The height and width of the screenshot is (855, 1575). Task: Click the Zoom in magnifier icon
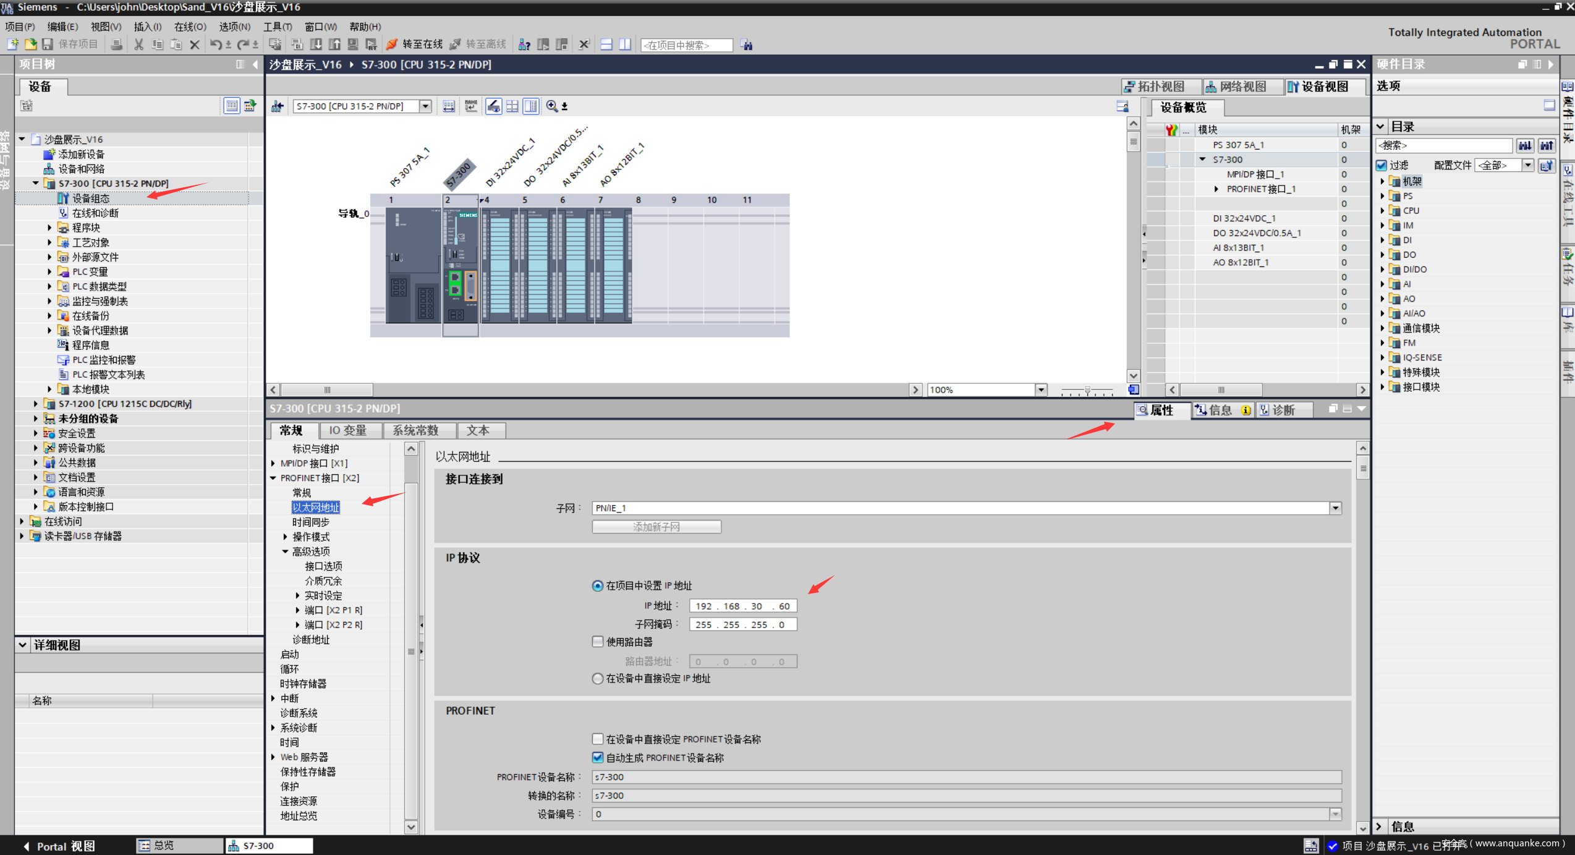pyautogui.click(x=551, y=106)
